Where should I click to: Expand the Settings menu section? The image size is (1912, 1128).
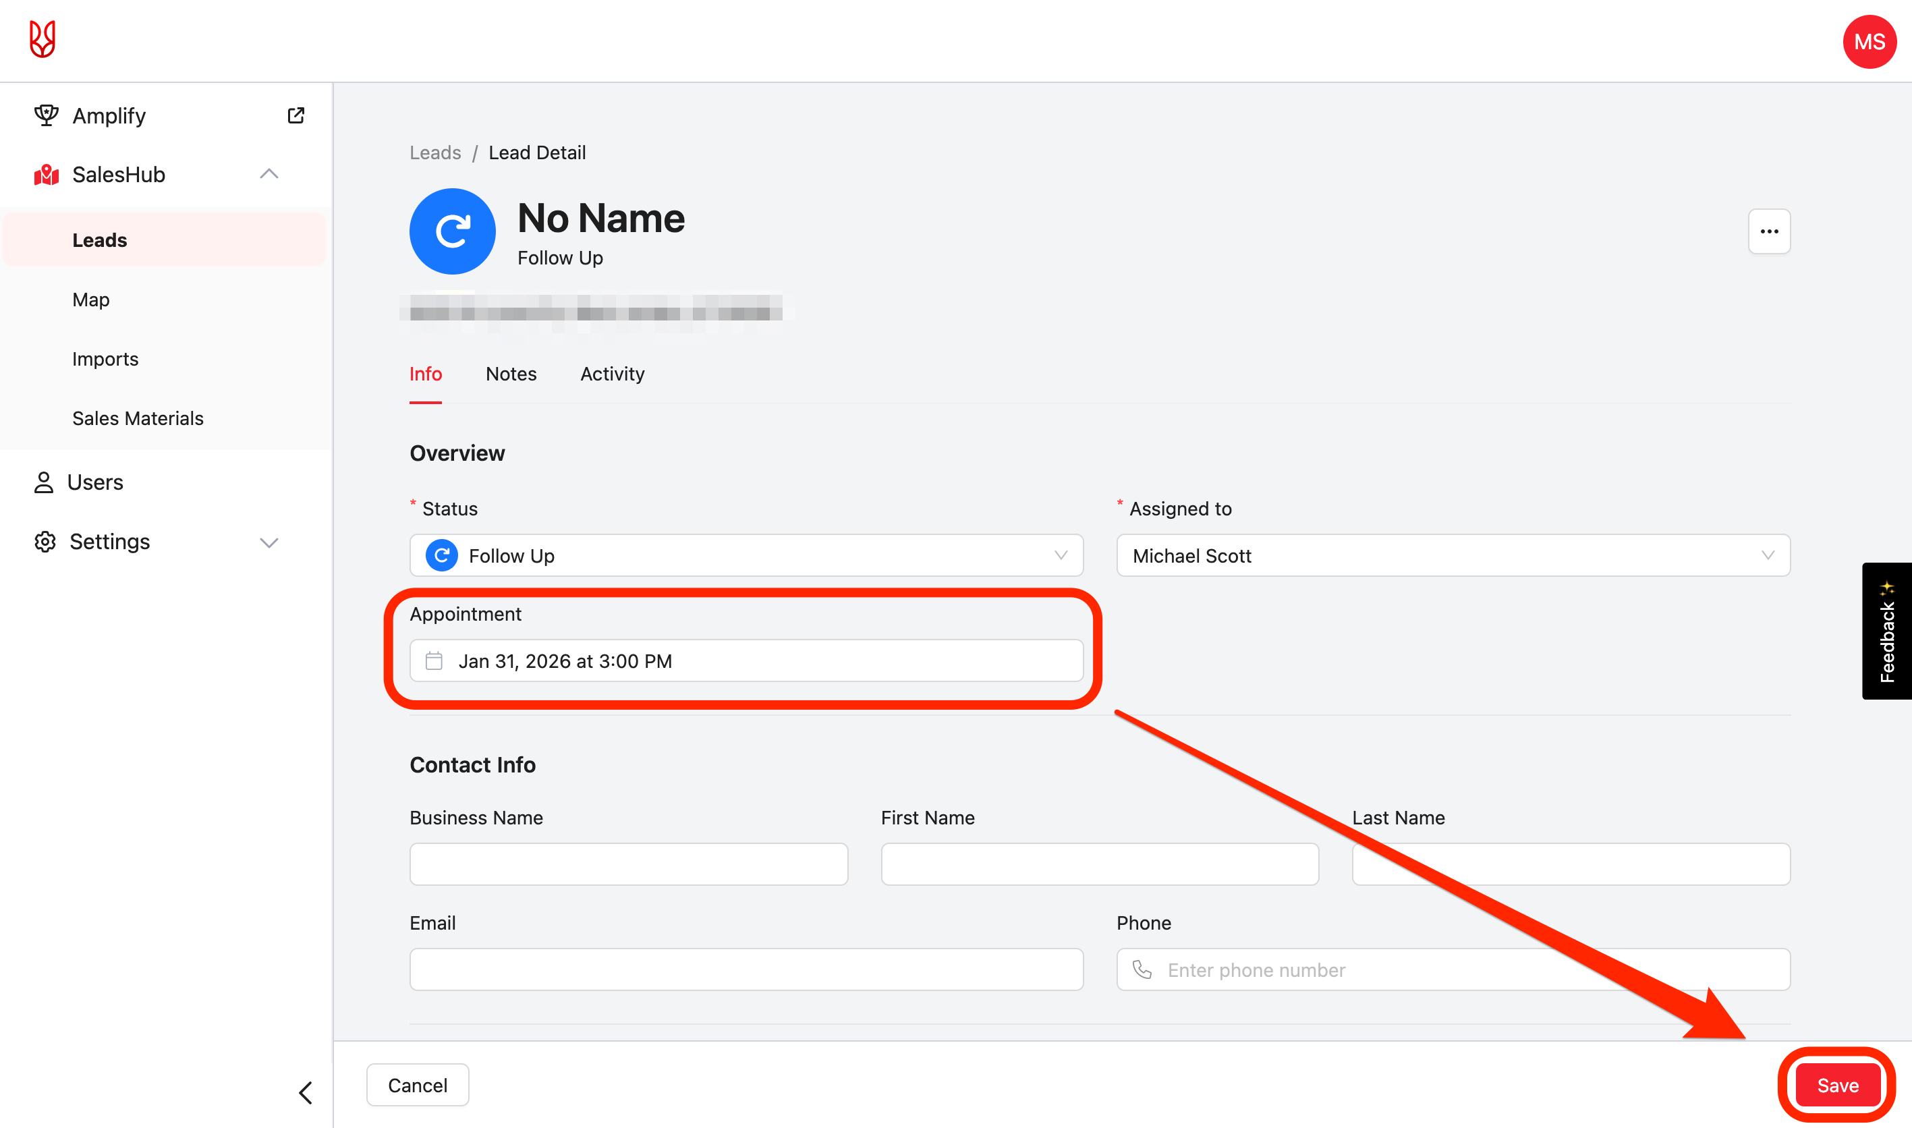click(x=269, y=542)
